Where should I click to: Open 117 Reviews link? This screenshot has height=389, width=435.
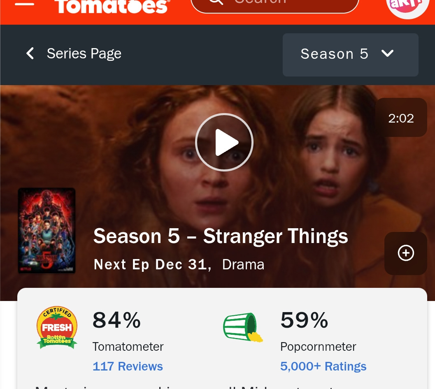(128, 366)
